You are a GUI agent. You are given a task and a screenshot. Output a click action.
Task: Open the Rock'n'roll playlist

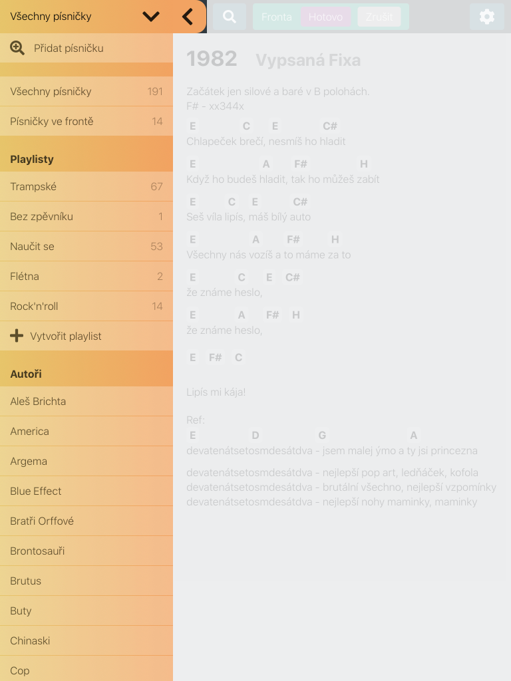point(86,307)
